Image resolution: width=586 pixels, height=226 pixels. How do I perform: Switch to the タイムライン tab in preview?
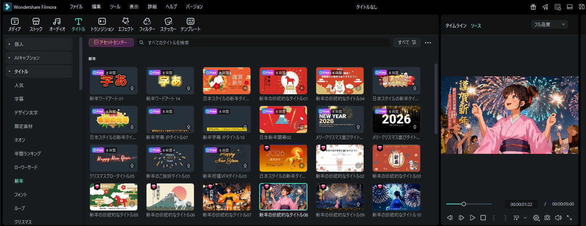pos(456,26)
